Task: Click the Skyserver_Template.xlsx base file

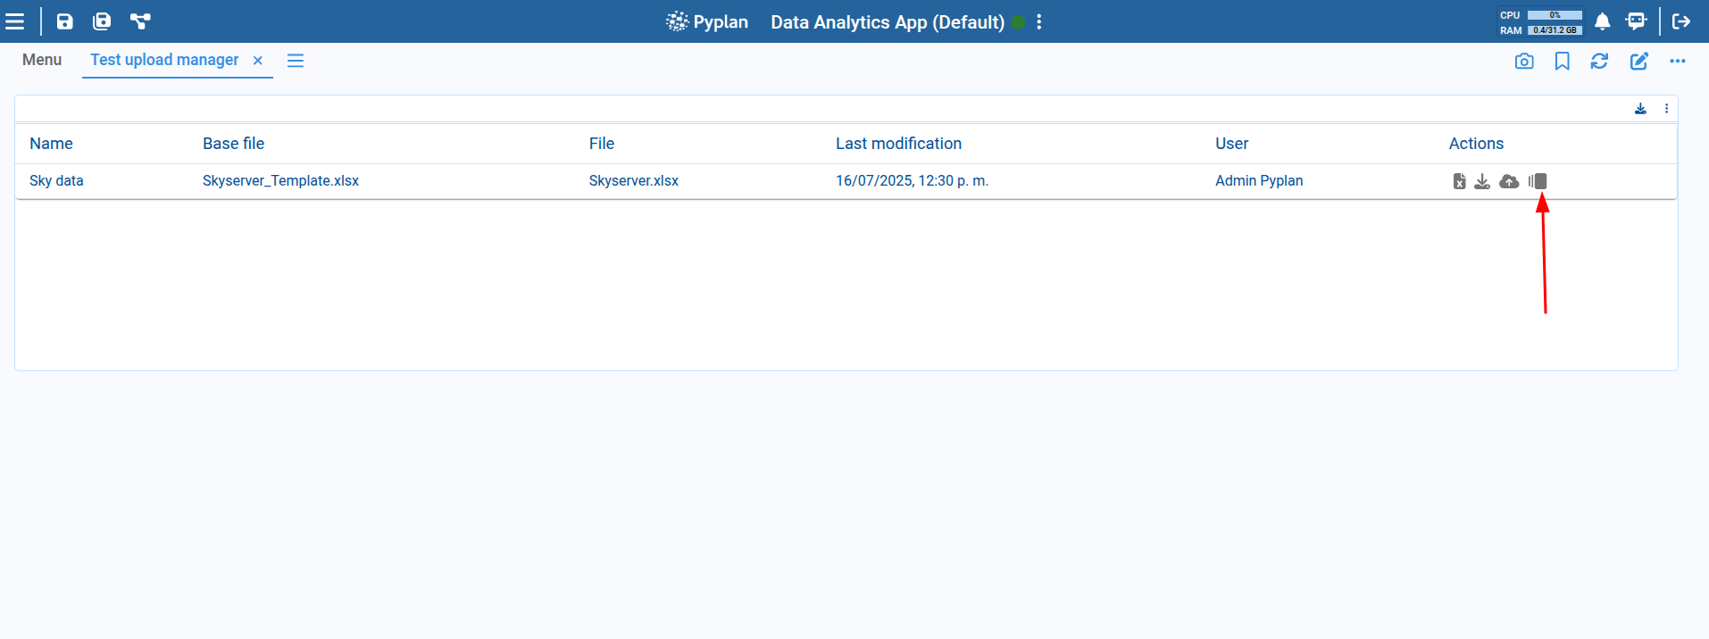Action: click(x=280, y=181)
